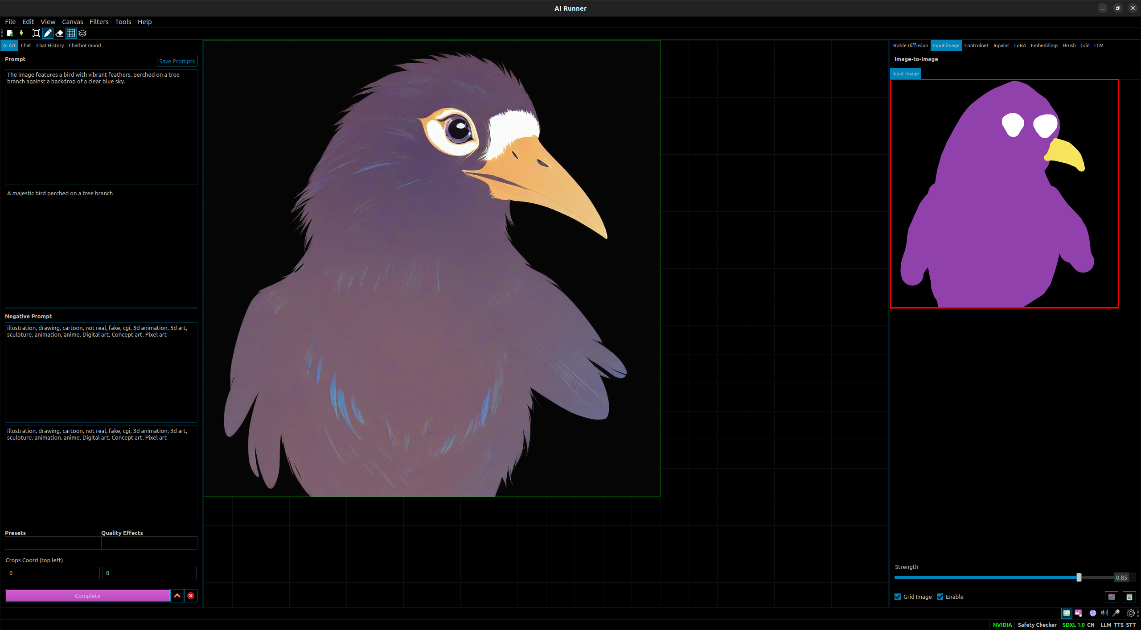This screenshot has height=630, width=1141.
Task: Select the active grid area tool
Action: pyautogui.click(x=36, y=33)
